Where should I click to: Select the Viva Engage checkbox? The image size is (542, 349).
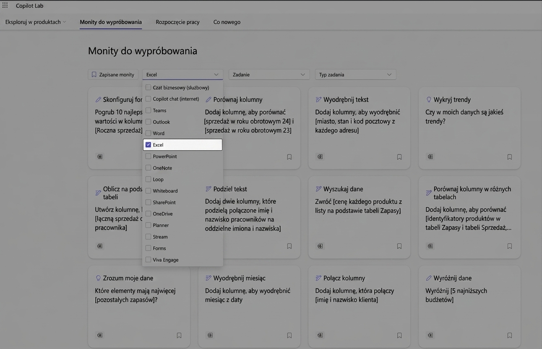[x=148, y=260]
